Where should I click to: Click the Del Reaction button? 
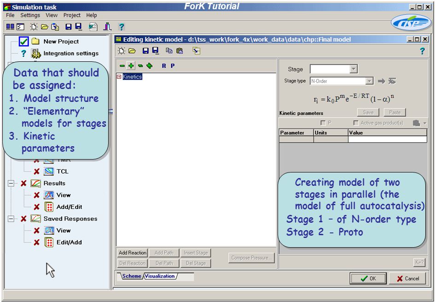coord(132,263)
